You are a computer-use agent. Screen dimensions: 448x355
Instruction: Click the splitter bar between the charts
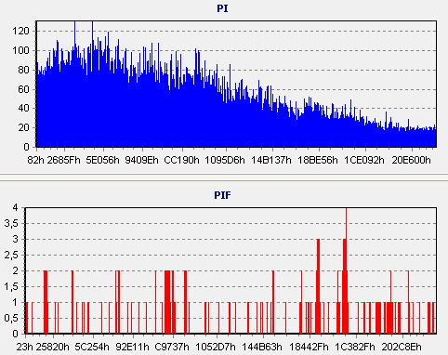coord(224,177)
